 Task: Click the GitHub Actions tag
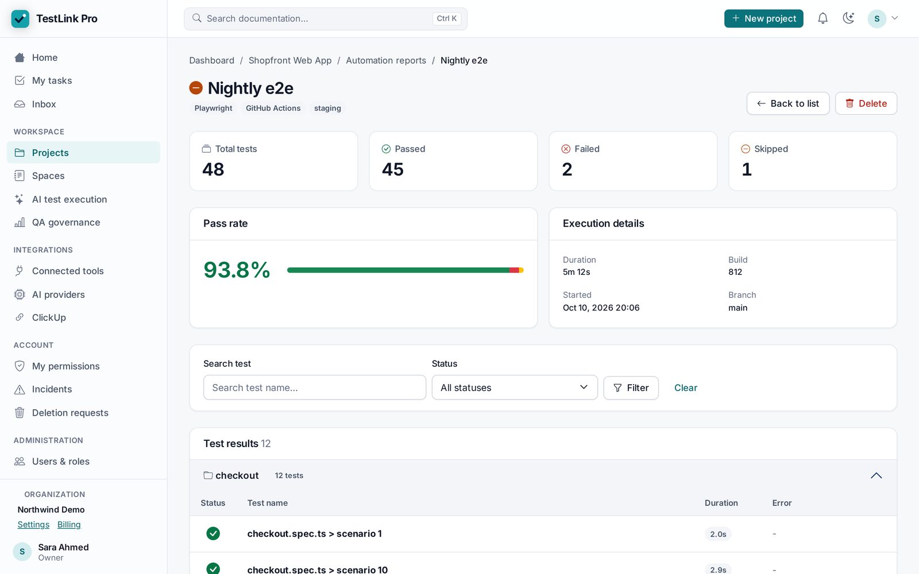point(273,108)
